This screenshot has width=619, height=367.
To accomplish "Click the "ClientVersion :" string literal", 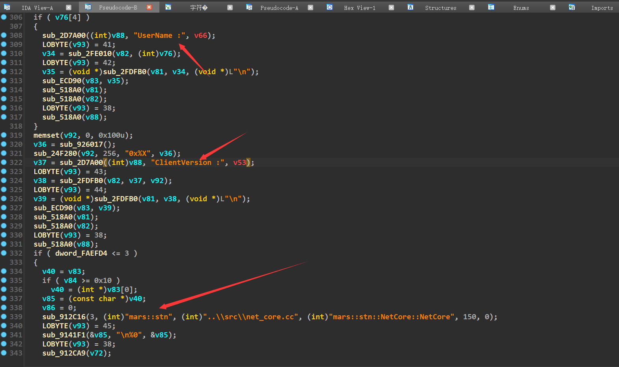I will point(187,163).
